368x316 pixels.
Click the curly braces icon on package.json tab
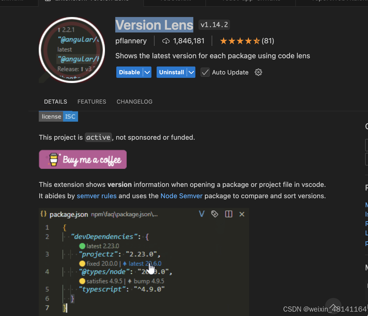44,214
